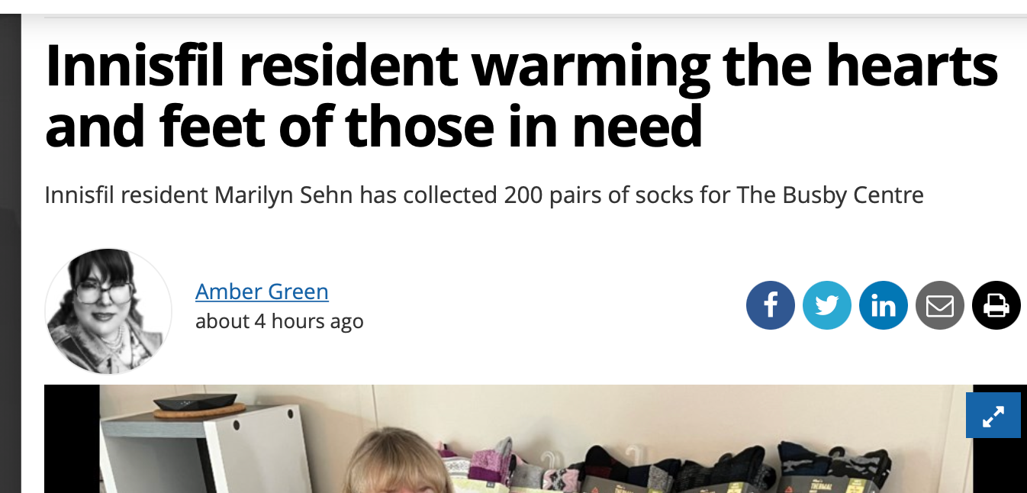Click the dark strip along page's left edge
Viewport: 1027px width, 493px height.
pyautogui.click(x=10, y=253)
